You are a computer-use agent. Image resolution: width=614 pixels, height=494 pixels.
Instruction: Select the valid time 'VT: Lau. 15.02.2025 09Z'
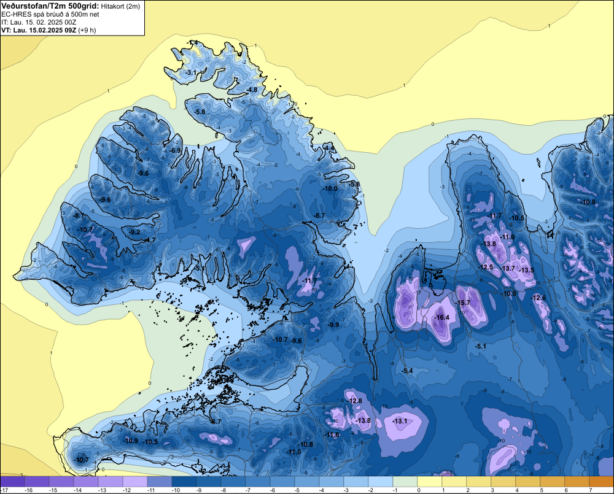tap(39, 30)
